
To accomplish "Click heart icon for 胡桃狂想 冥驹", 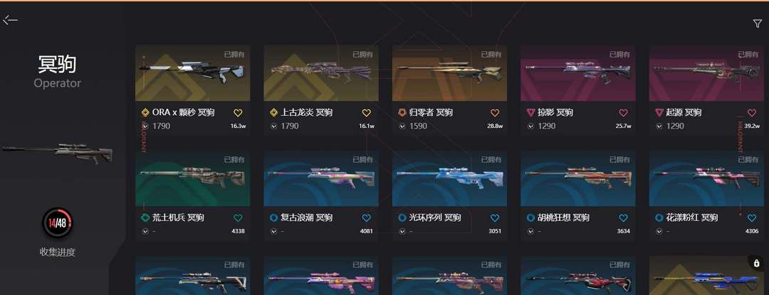I will 623,218.
